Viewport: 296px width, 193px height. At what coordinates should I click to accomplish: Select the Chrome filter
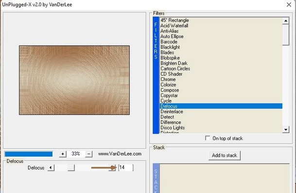pyautogui.click(x=168, y=79)
